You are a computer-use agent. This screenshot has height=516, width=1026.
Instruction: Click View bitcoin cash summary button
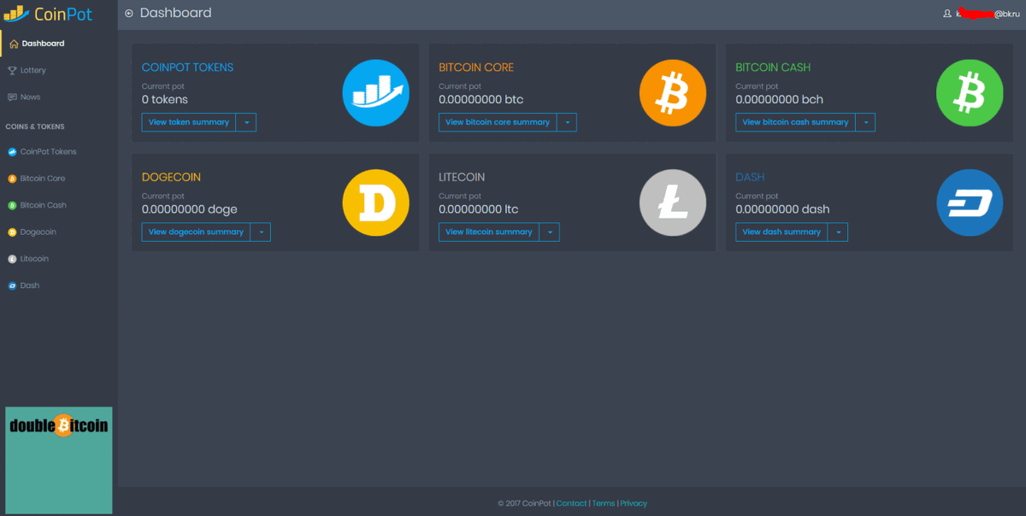pyautogui.click(x=795, y=122)
